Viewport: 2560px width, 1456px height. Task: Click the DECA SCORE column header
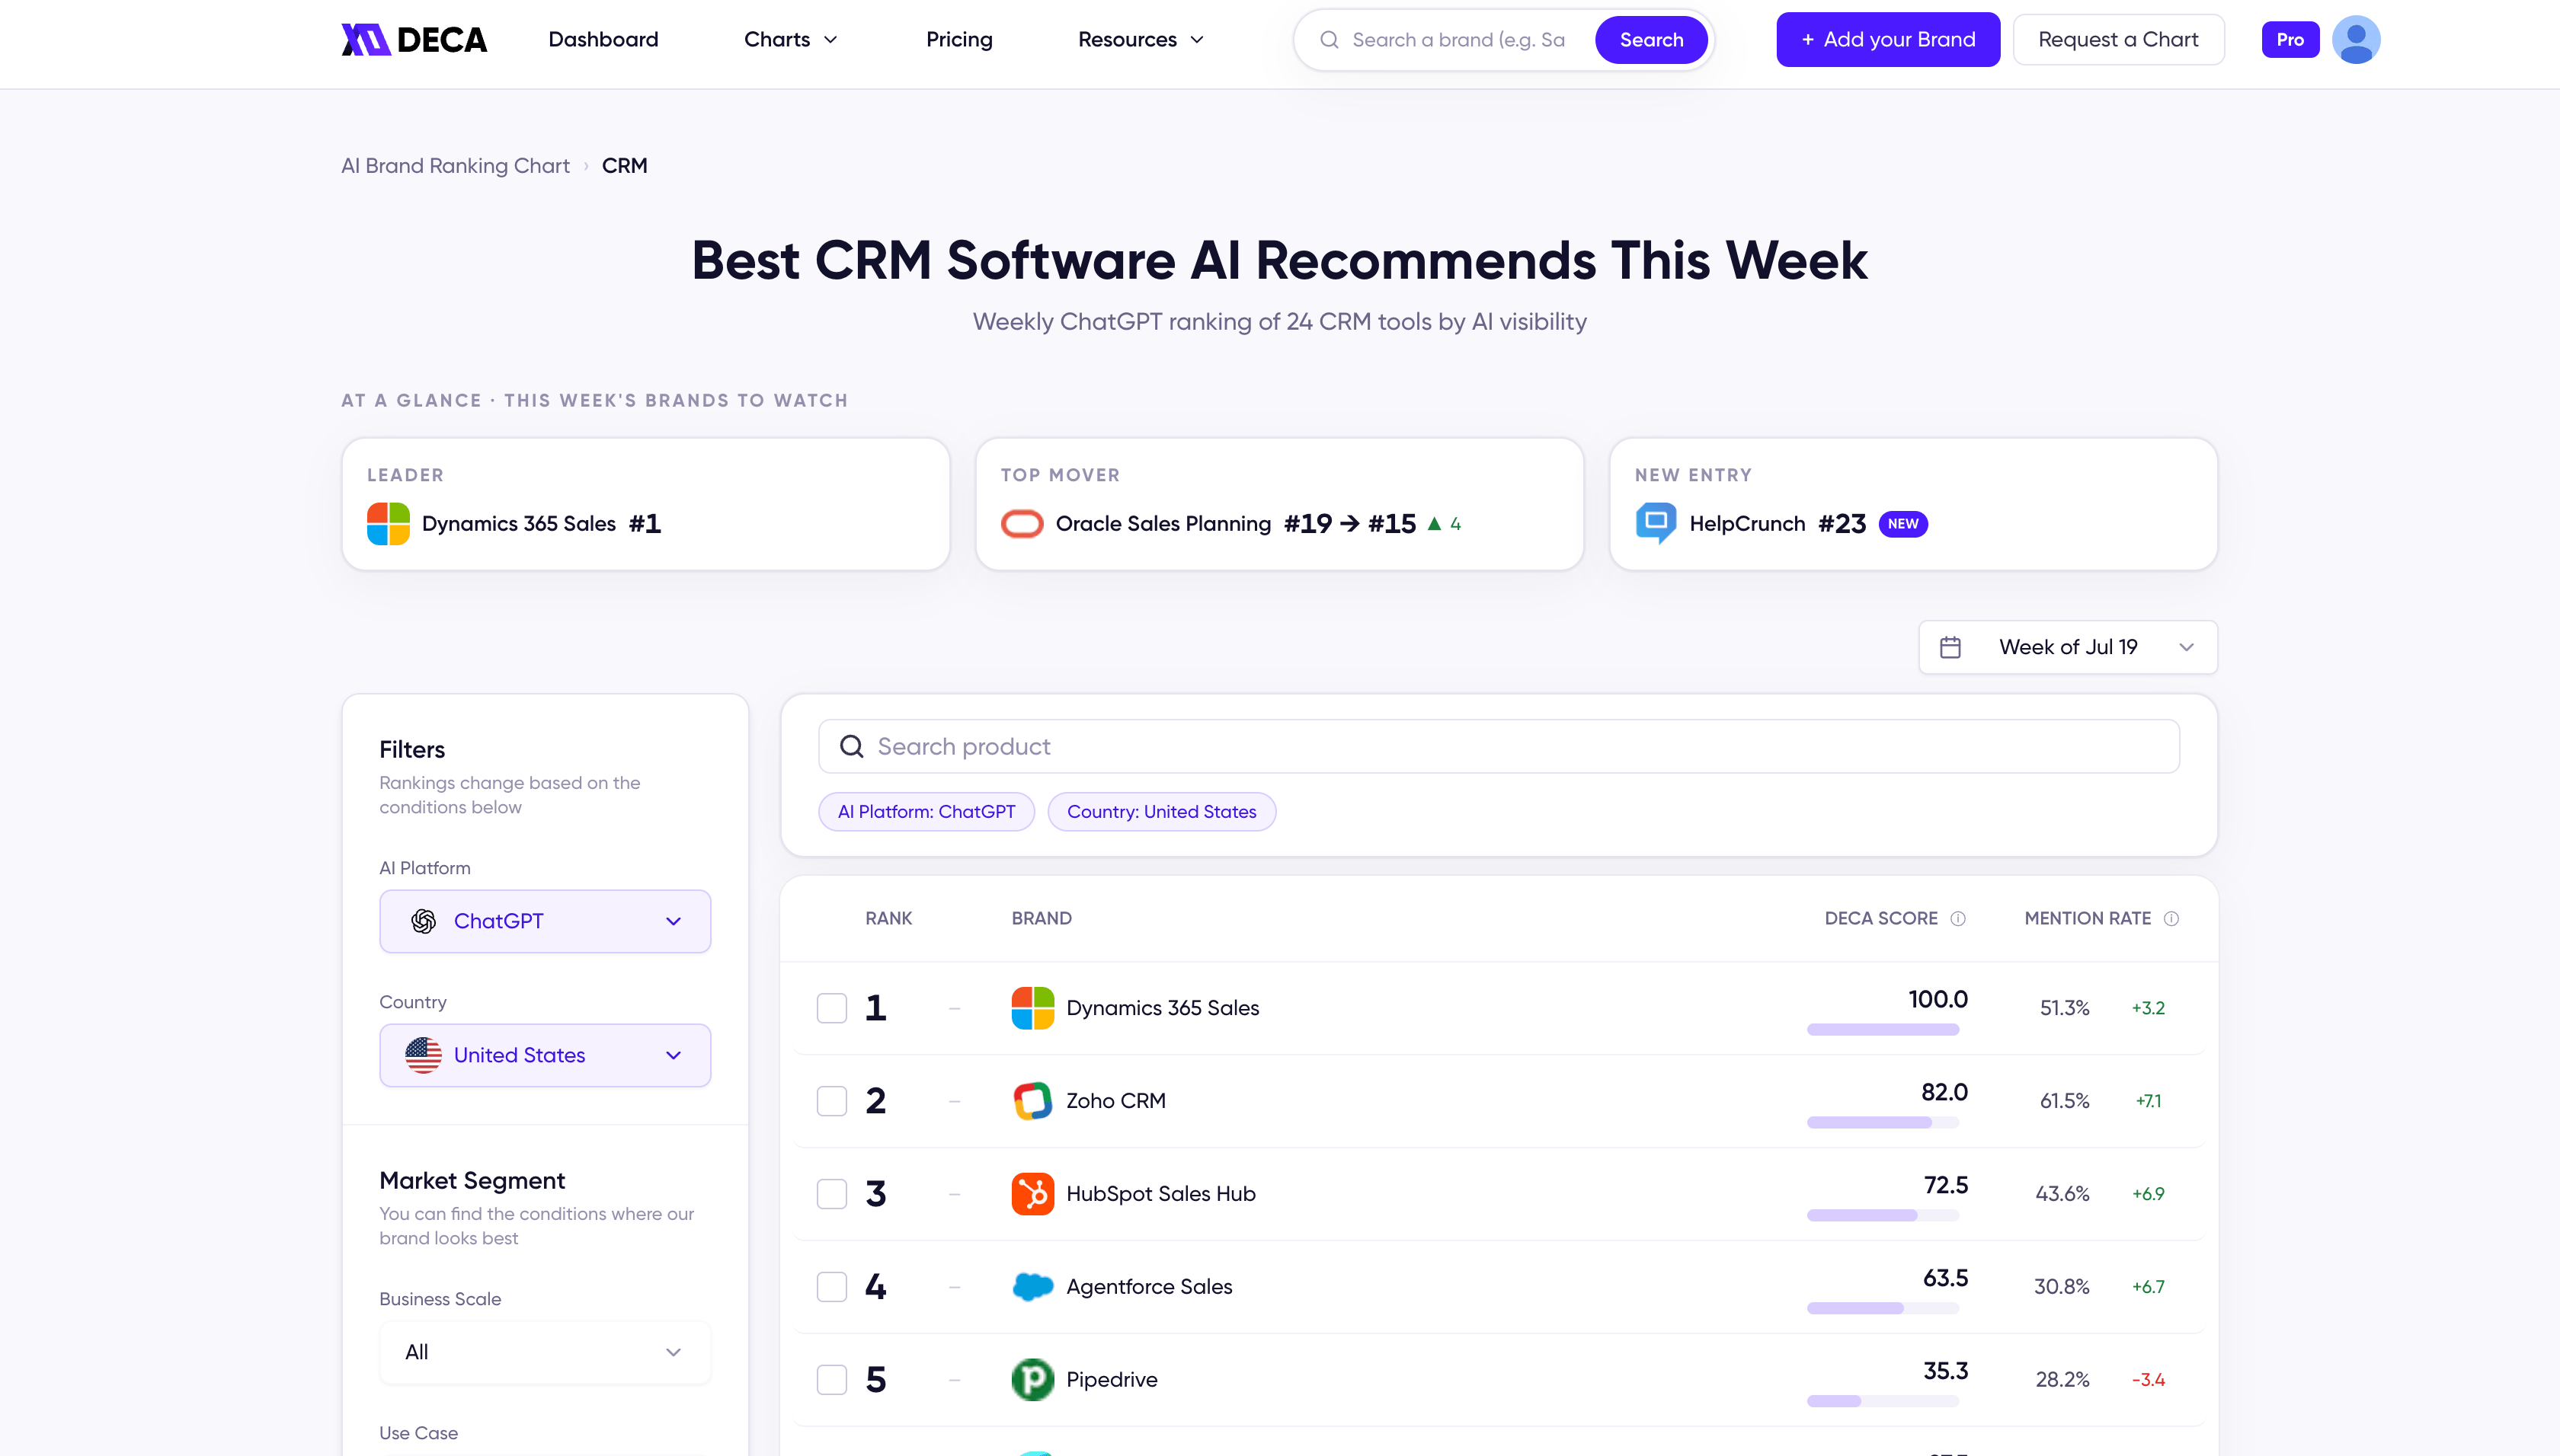1880,919
